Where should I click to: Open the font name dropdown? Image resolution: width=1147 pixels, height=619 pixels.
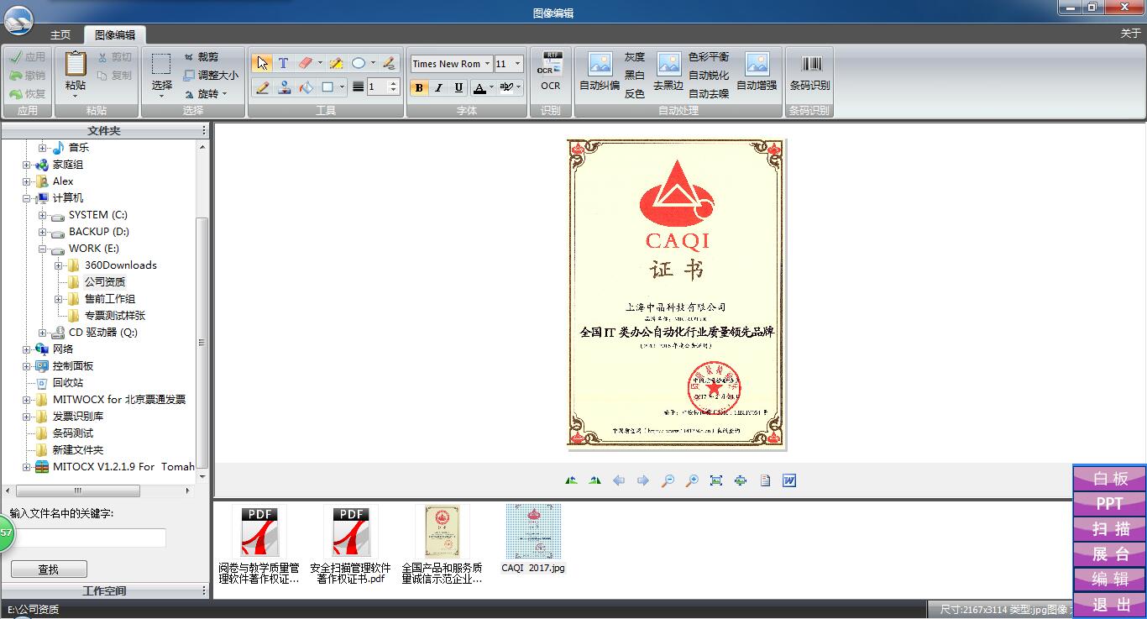point(487,64)
